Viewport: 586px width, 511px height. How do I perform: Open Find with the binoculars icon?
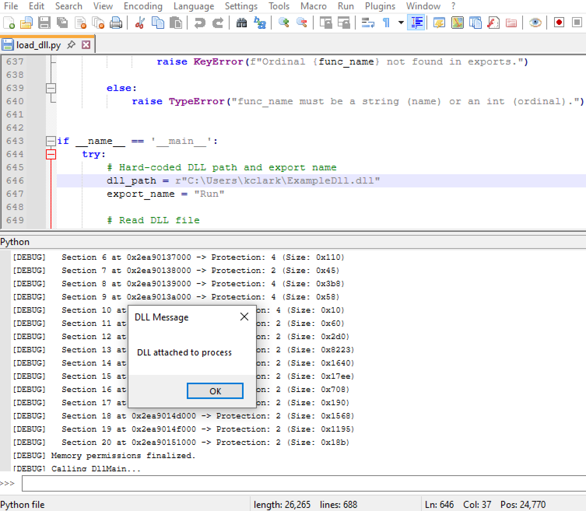tap(242, 22)
